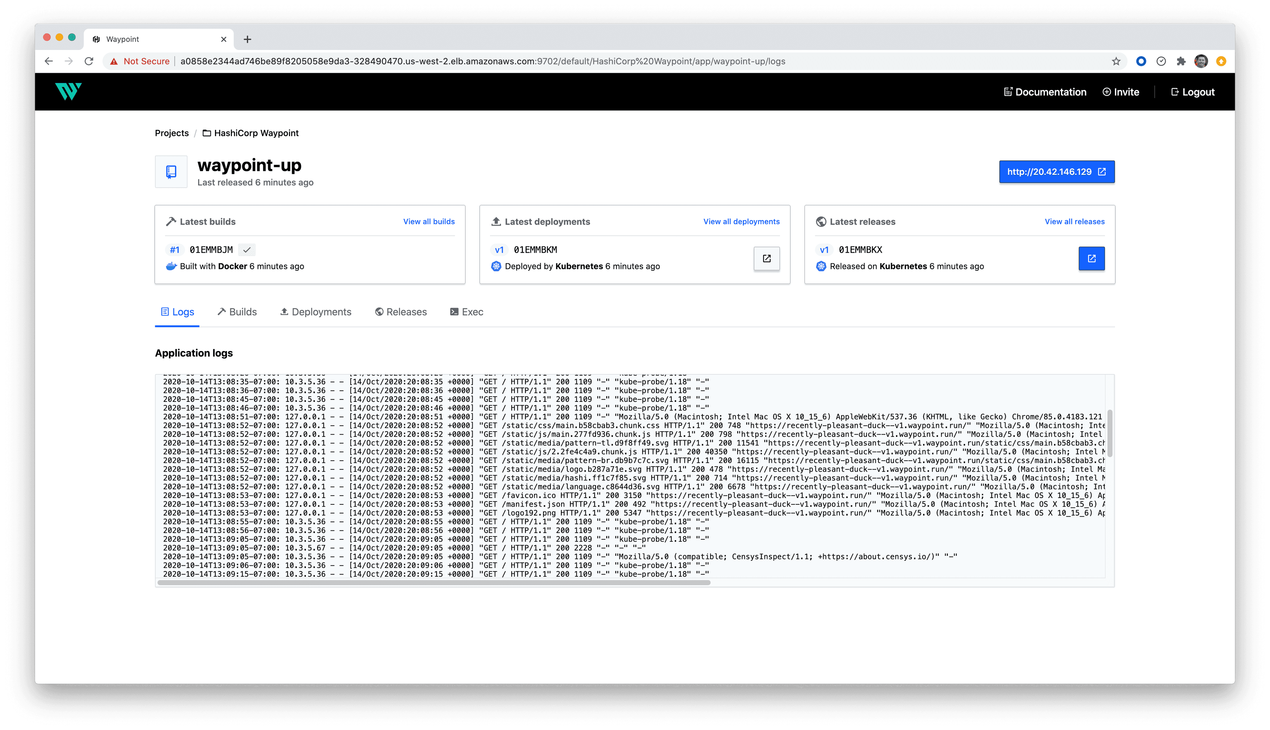Bookmark this page with star icon

pos(1116,61)
